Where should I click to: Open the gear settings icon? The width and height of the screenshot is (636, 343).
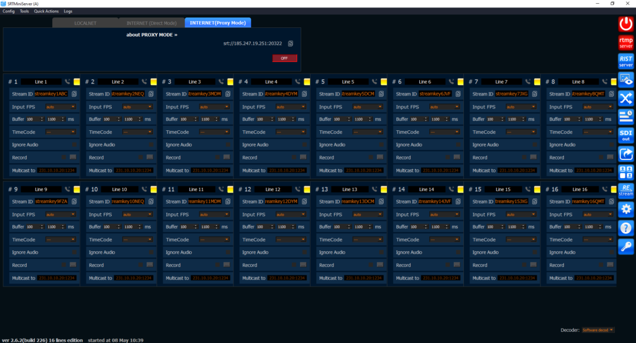tap(626, 210)
